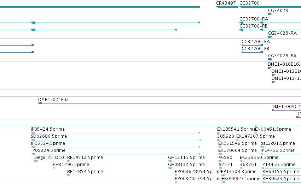Click the CG34028-PA protein label
Viewport: 301px width, 184px height.
coord(282,56)
